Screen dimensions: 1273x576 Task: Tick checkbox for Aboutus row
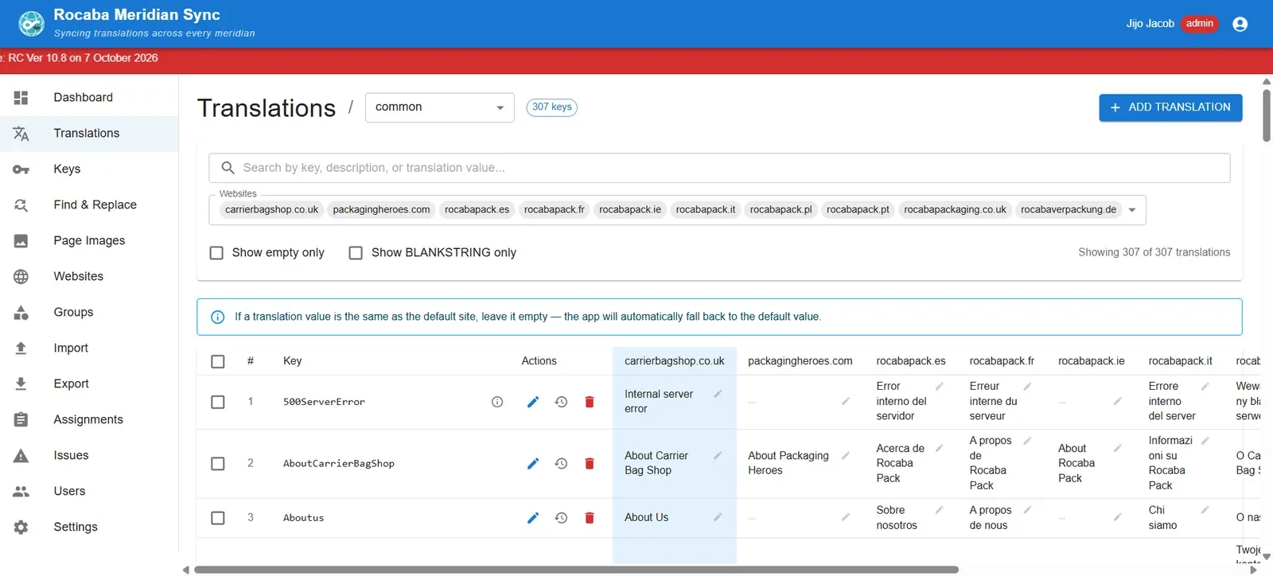(x=218, y=518)
